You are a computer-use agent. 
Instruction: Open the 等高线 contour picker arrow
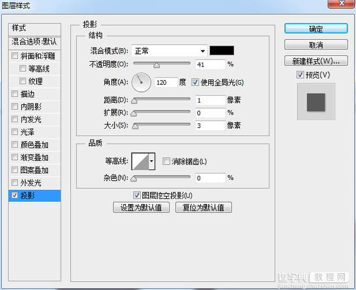coord(152,161)
